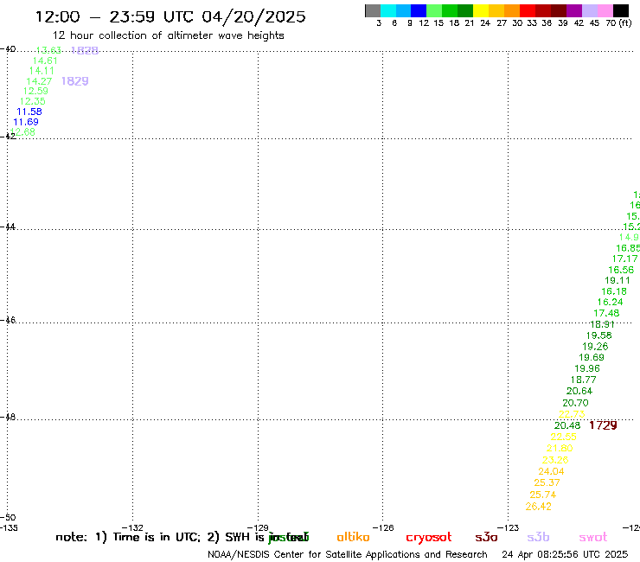Click the NOAA/NESDIS credit line
This screenshot has height=562, width=640.
click(x=348, y=554)
